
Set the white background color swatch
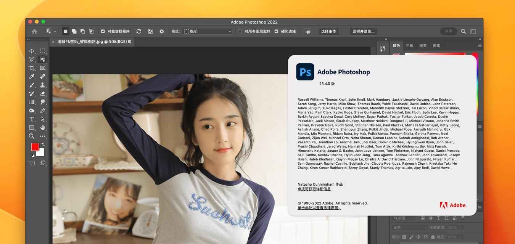pyautogui.click(x=40, y=153)
